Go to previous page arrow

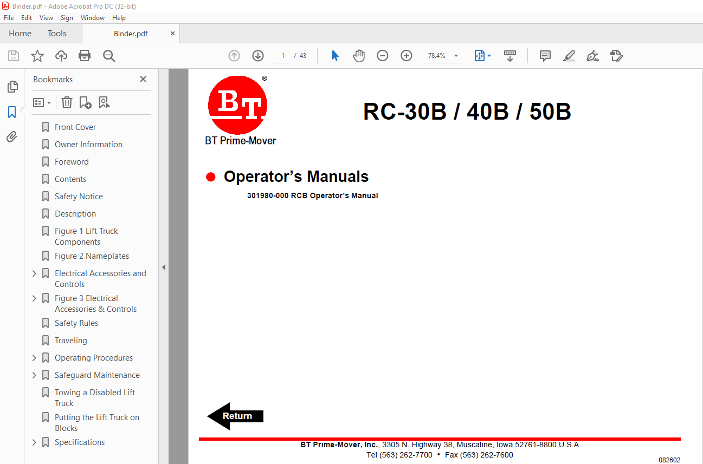(x=234, y=56)
